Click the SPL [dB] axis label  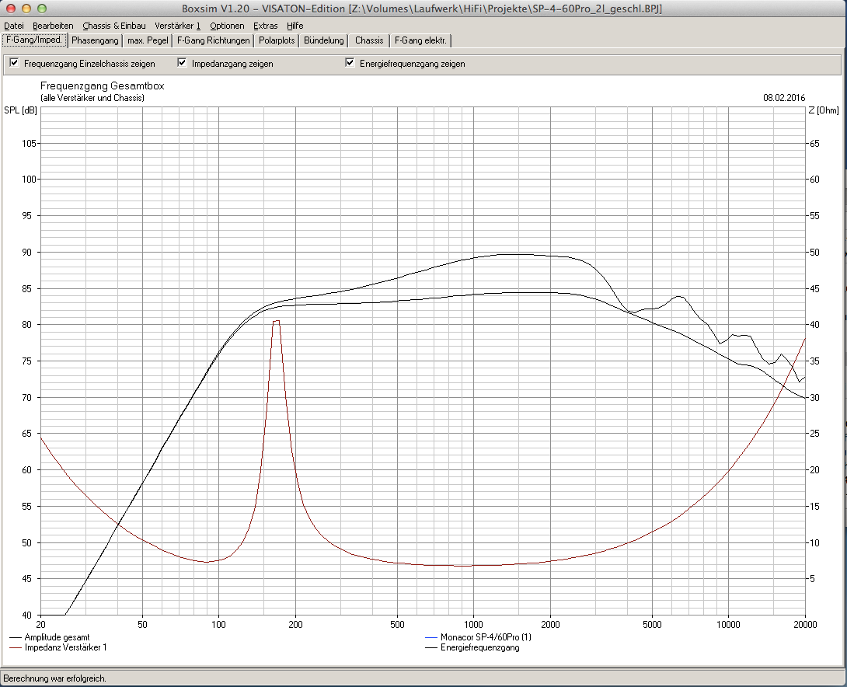20,110
